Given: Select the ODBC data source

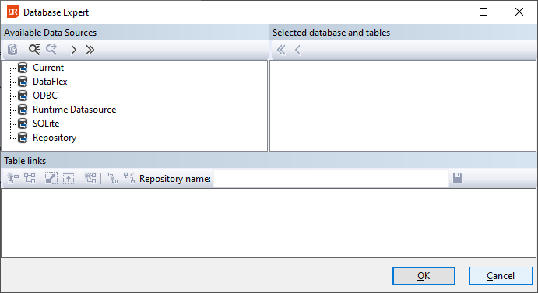Looking at the screenshot, I should pyautogui.click(x=45, y=96).
